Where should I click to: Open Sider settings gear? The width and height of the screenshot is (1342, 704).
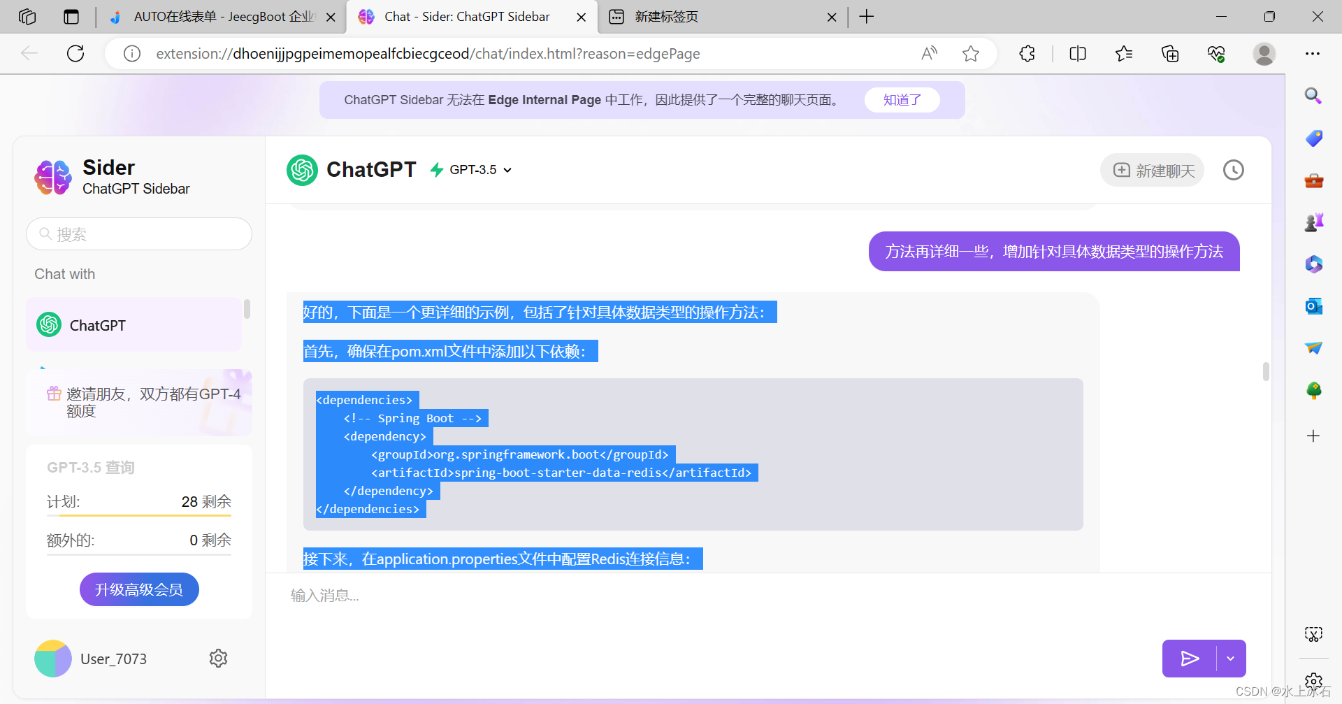(218, 659)
